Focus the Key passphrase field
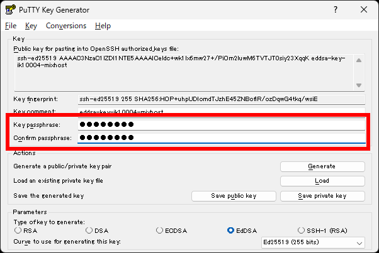 tap(222, 124)
